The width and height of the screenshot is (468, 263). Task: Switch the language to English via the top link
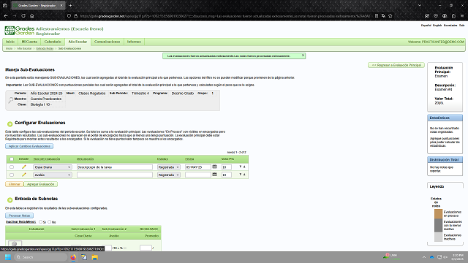click(x=437, y=26)
